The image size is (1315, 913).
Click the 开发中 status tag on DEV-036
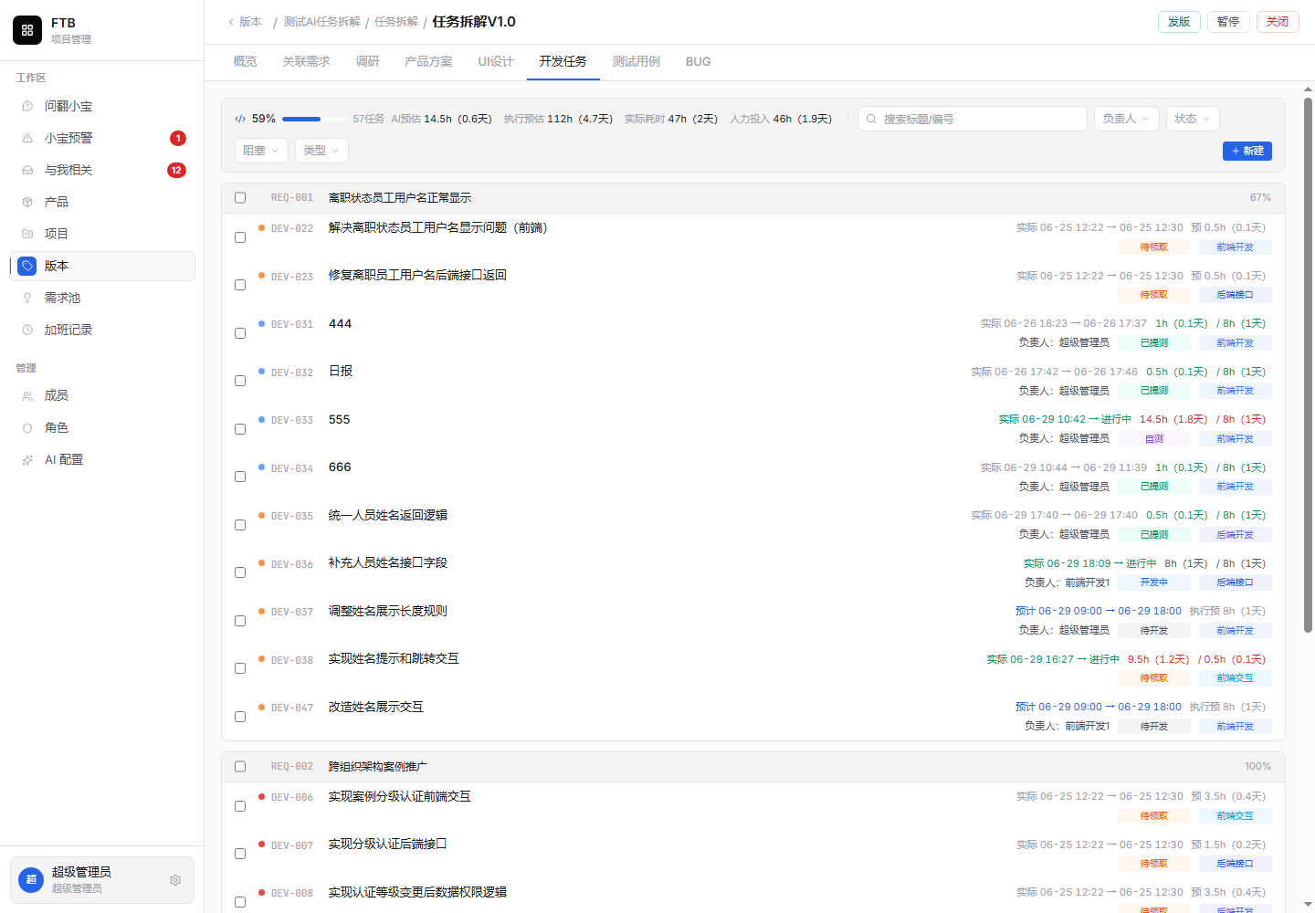[1154, 582]
